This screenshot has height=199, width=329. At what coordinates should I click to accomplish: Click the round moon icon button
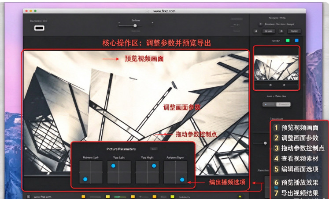click(x=256, y=31)
